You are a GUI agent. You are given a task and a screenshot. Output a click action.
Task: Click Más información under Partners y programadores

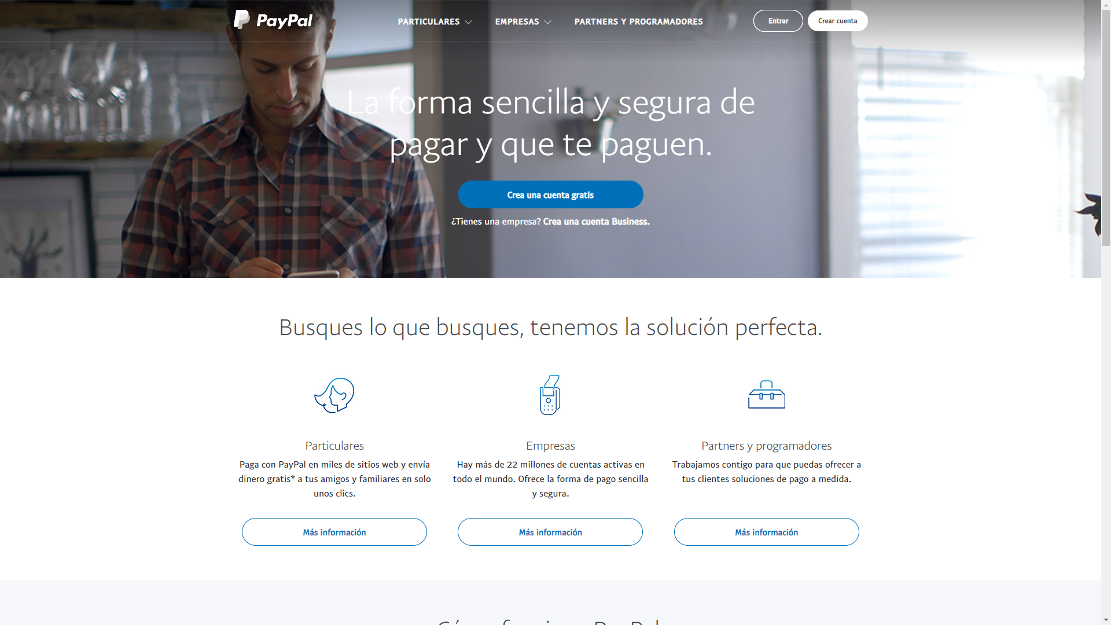[766, 532]
